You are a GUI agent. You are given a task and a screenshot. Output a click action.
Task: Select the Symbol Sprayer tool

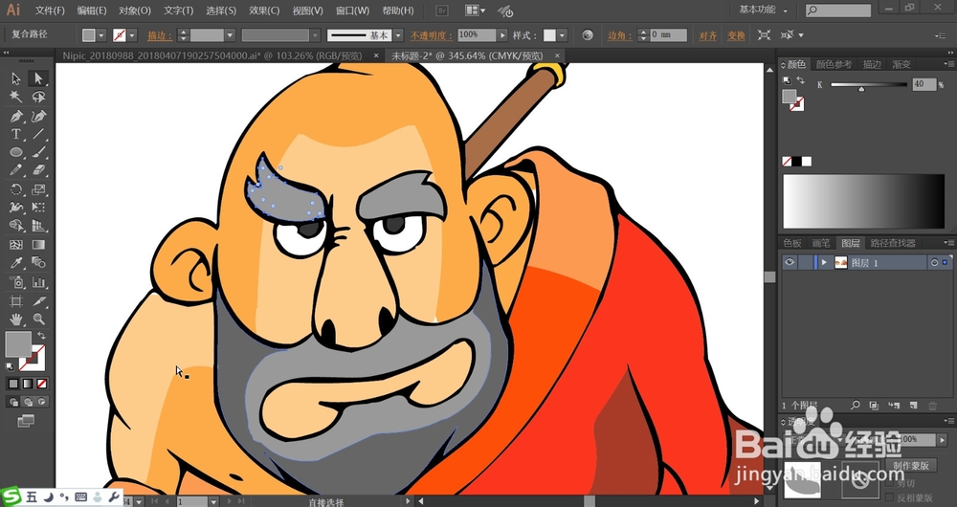click(x=16, y=282)
